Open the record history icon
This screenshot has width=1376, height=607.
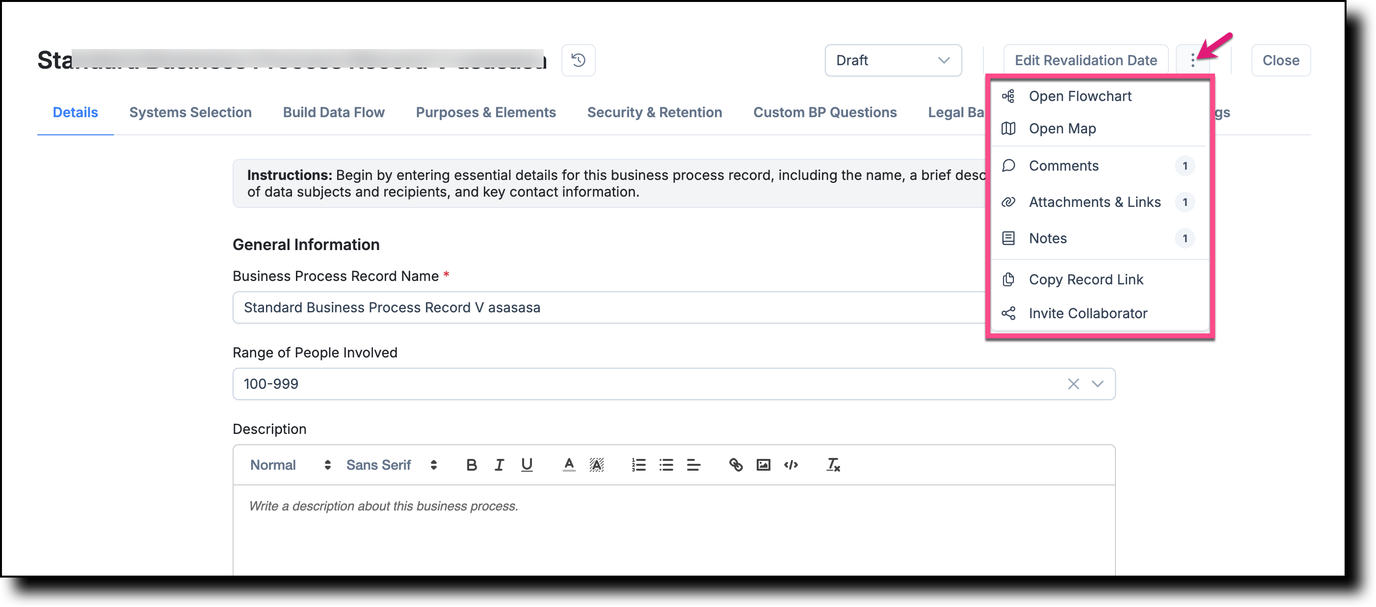[578, 60]
